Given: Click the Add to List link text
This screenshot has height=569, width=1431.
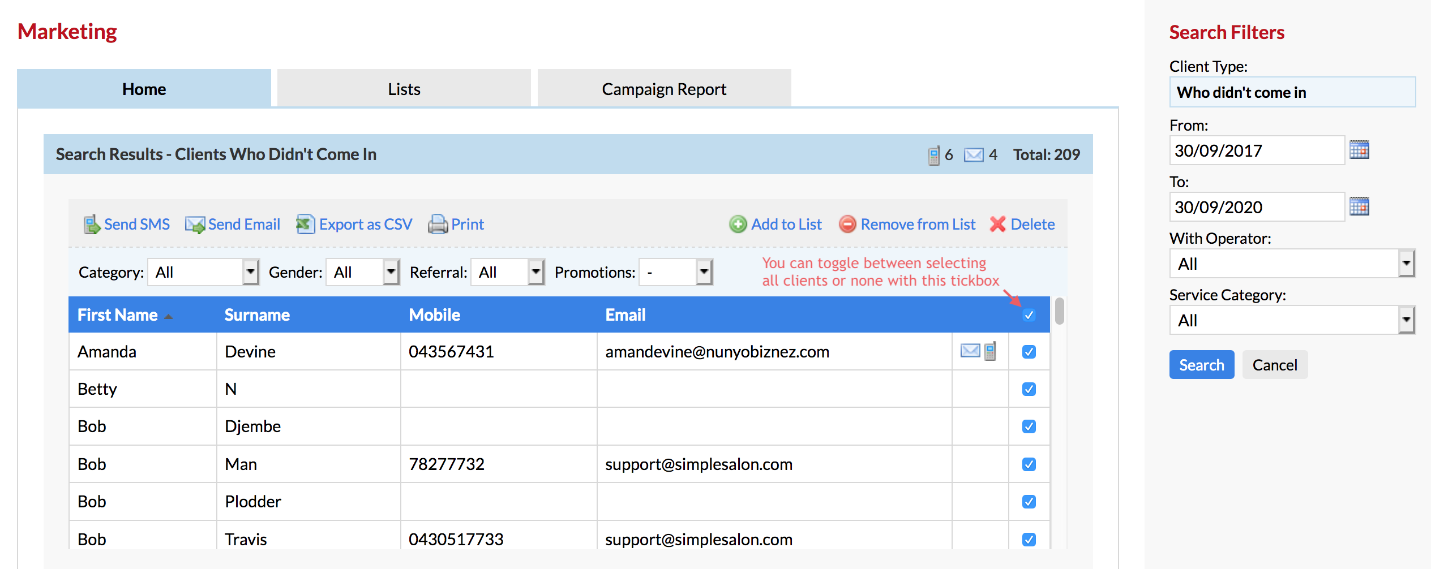Looking at the screenshot, I should 786,225.
